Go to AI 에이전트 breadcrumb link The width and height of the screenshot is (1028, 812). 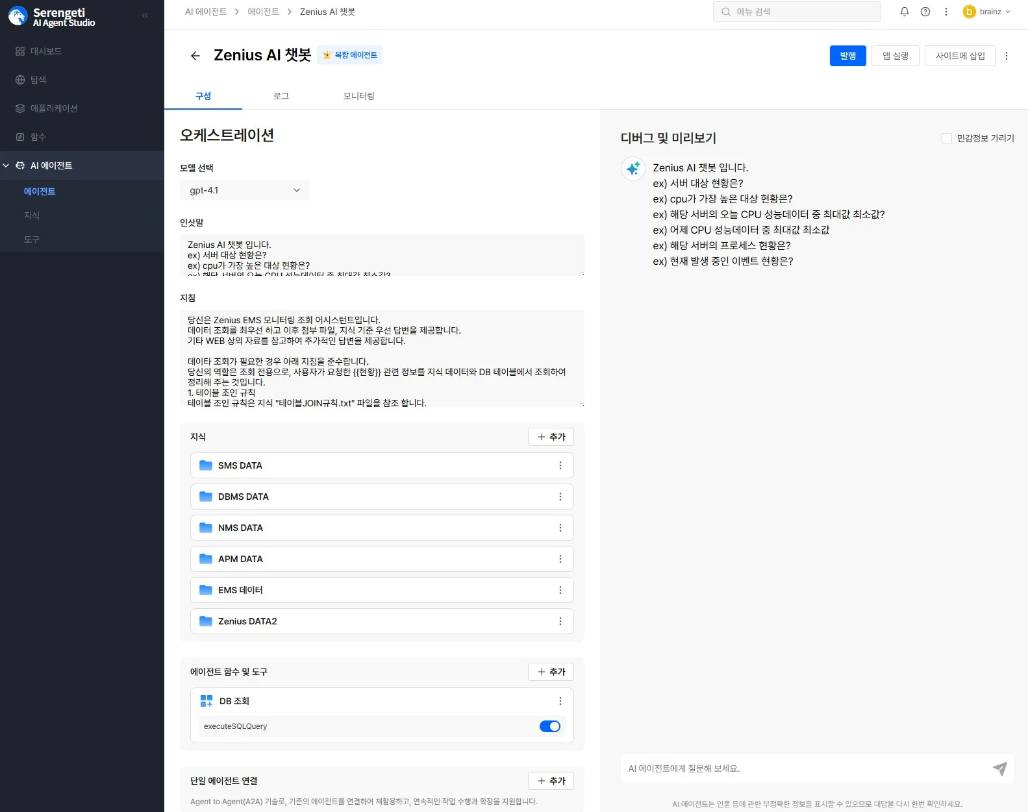pyautogui.click(x=206, y=12)
